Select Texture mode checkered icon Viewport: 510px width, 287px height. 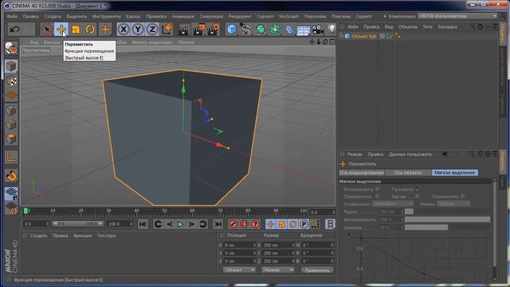coord(11,81)
